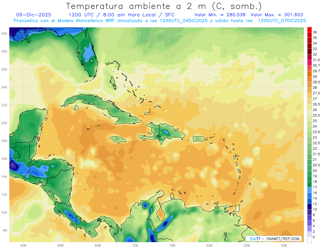Click the dark navy legend swatch between 12 and 10

(x=309, y=207)
